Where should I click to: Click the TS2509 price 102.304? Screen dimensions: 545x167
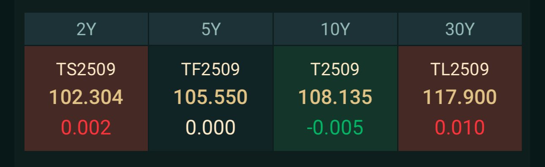(86, 97)
